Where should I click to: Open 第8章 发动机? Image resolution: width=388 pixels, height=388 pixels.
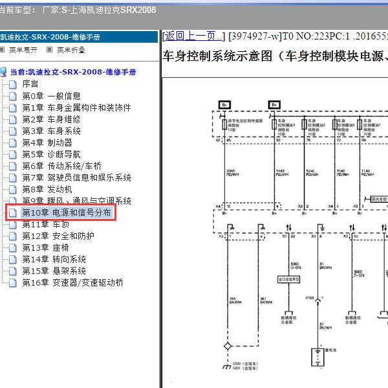[47, 189]
